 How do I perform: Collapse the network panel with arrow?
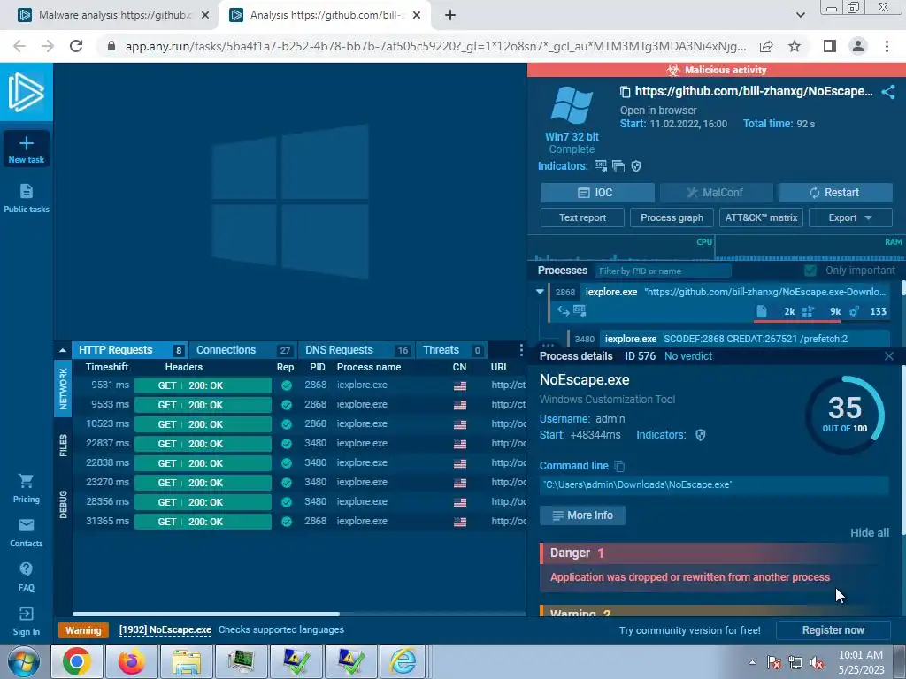[63, 350]
